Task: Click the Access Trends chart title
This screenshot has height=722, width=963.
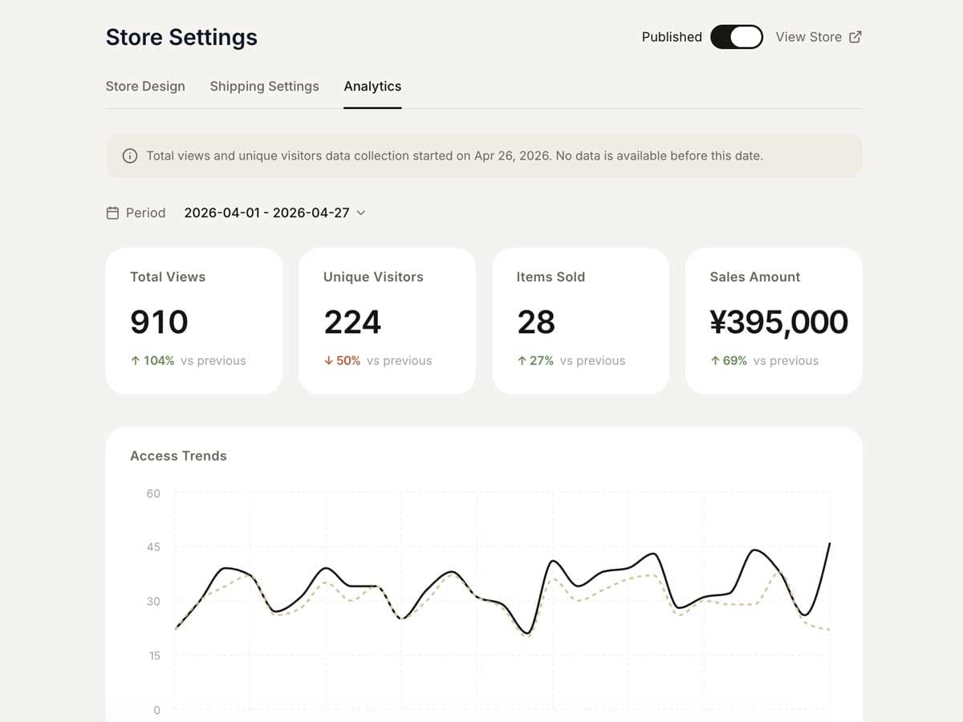Action: [178, 456]
